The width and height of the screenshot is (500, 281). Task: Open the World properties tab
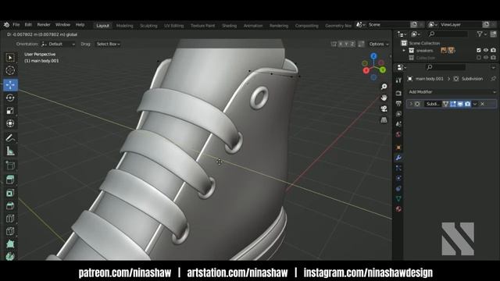coord(398,134)
